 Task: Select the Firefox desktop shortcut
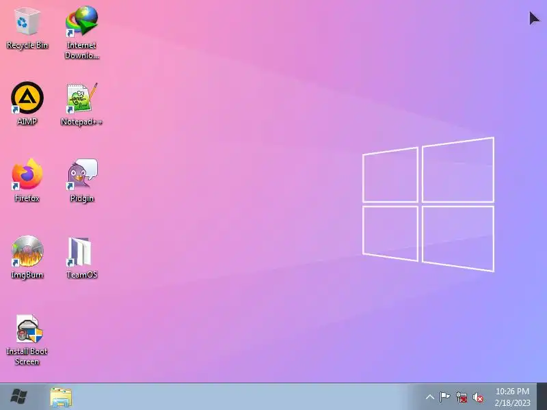[27, 180]
